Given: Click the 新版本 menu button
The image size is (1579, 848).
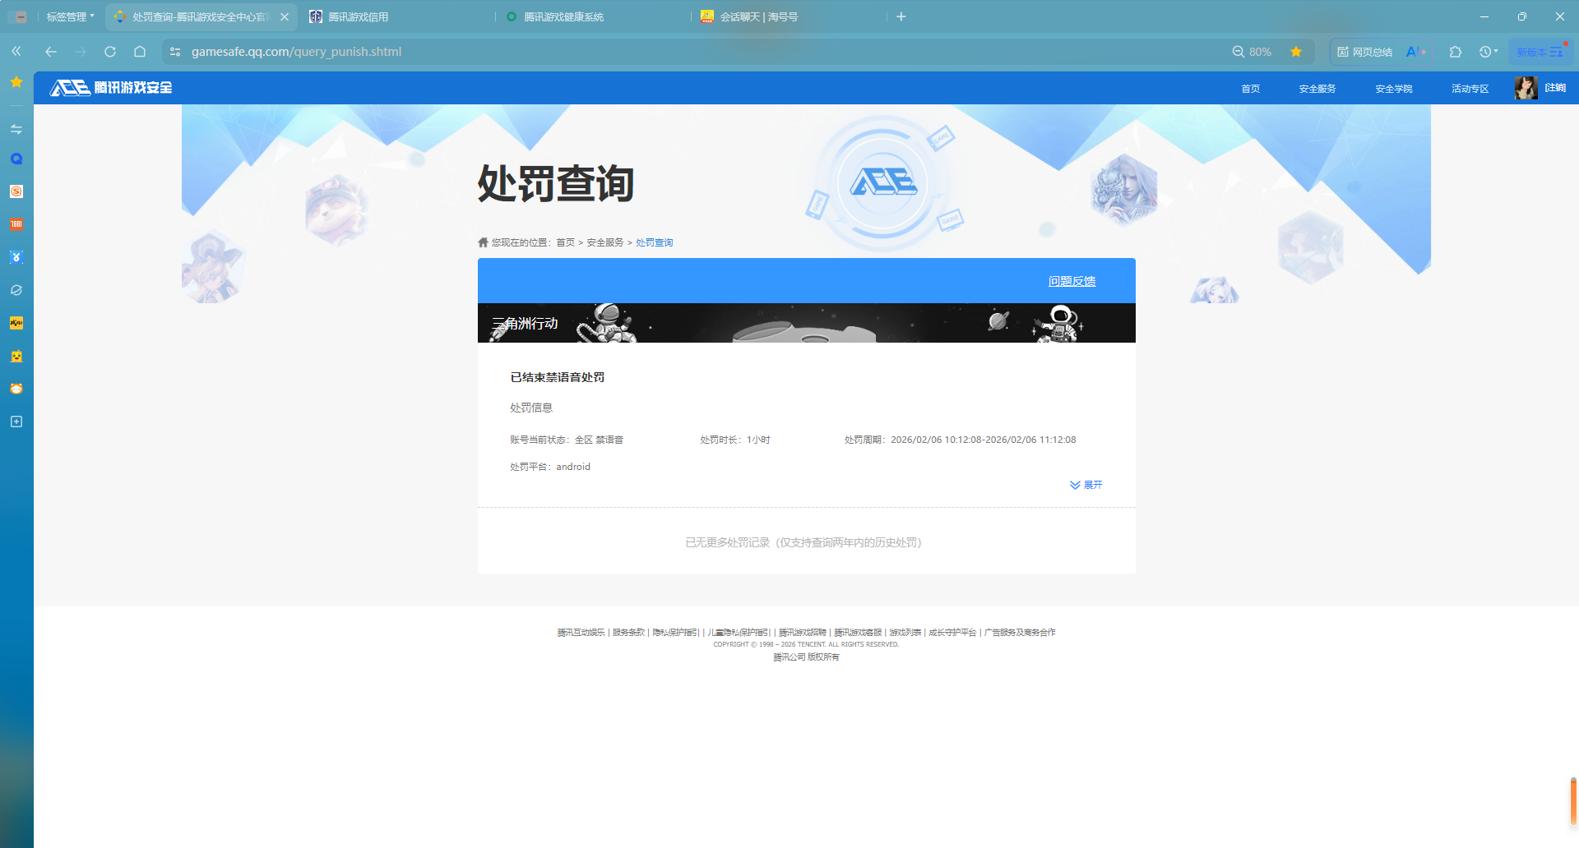Looking at the screenshot, I should click(x=1540, y=52).
